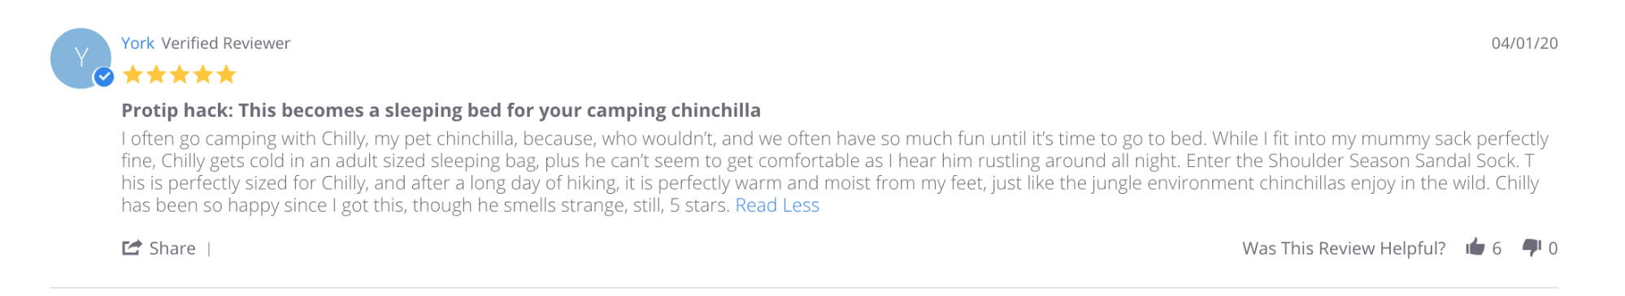This screenshot has height=296, width=1625.
Task: Click the chinchilla review body paragraph
Action: (835, 172)
